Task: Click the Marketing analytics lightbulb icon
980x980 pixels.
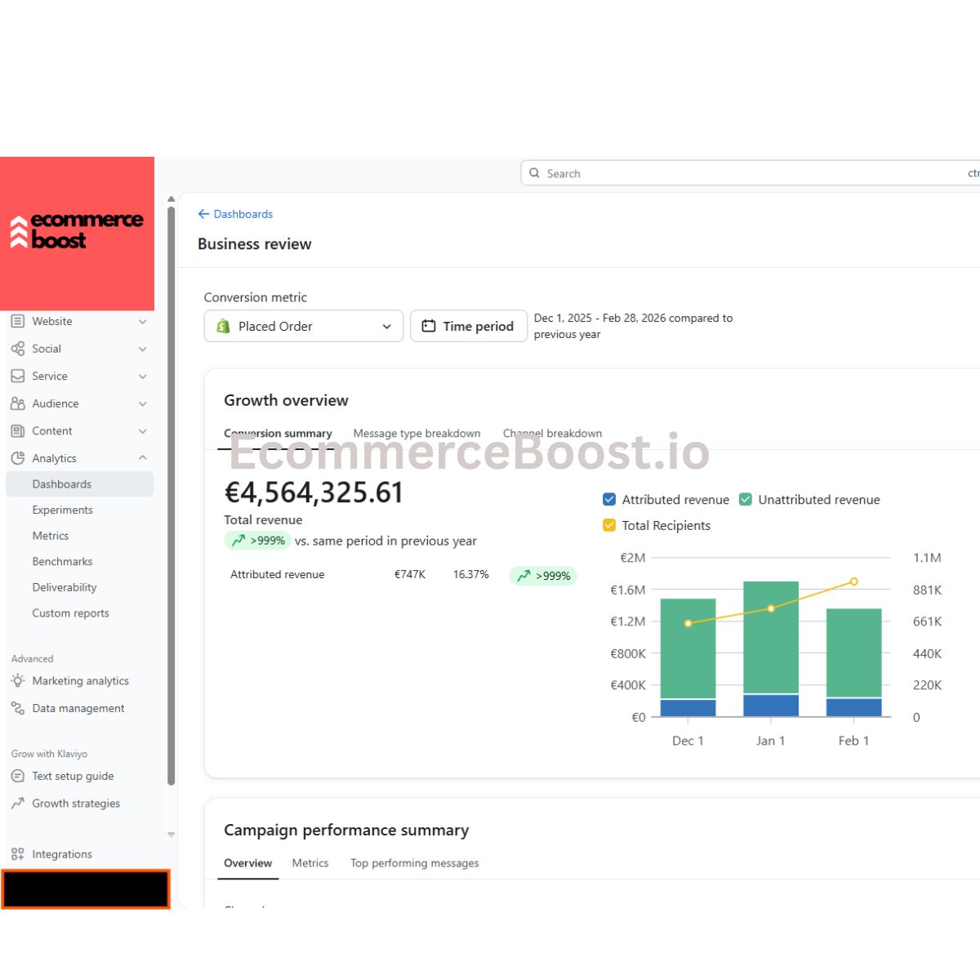Action: click(18, 680)
